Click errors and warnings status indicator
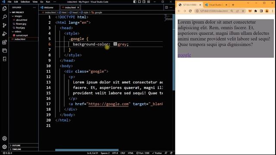Viewport: 276px width, 155px height. pos(7,153)
